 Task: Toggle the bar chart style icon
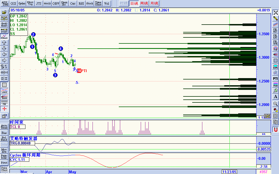[4, 67]
